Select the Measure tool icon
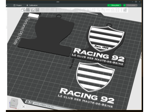Viewport: 149px width, 112px height. point(108,10)
